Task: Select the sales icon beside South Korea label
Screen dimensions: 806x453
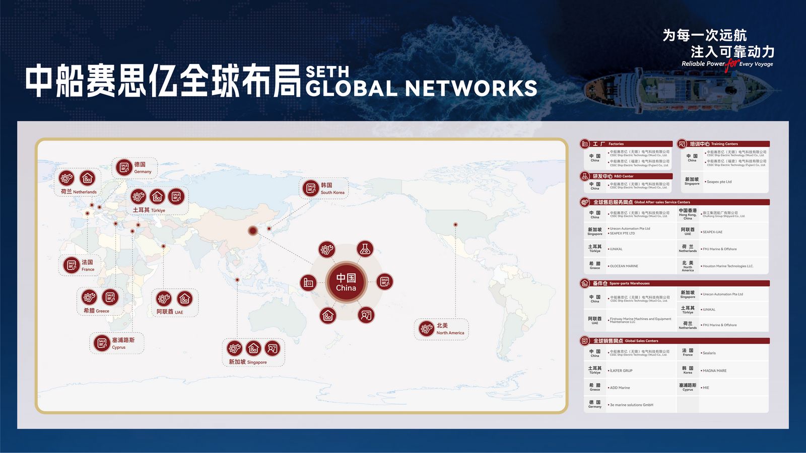Action: click(x=311, y=188)
